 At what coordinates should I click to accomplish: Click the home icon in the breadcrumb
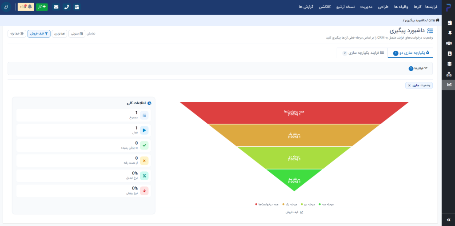[x=437, y=20]
